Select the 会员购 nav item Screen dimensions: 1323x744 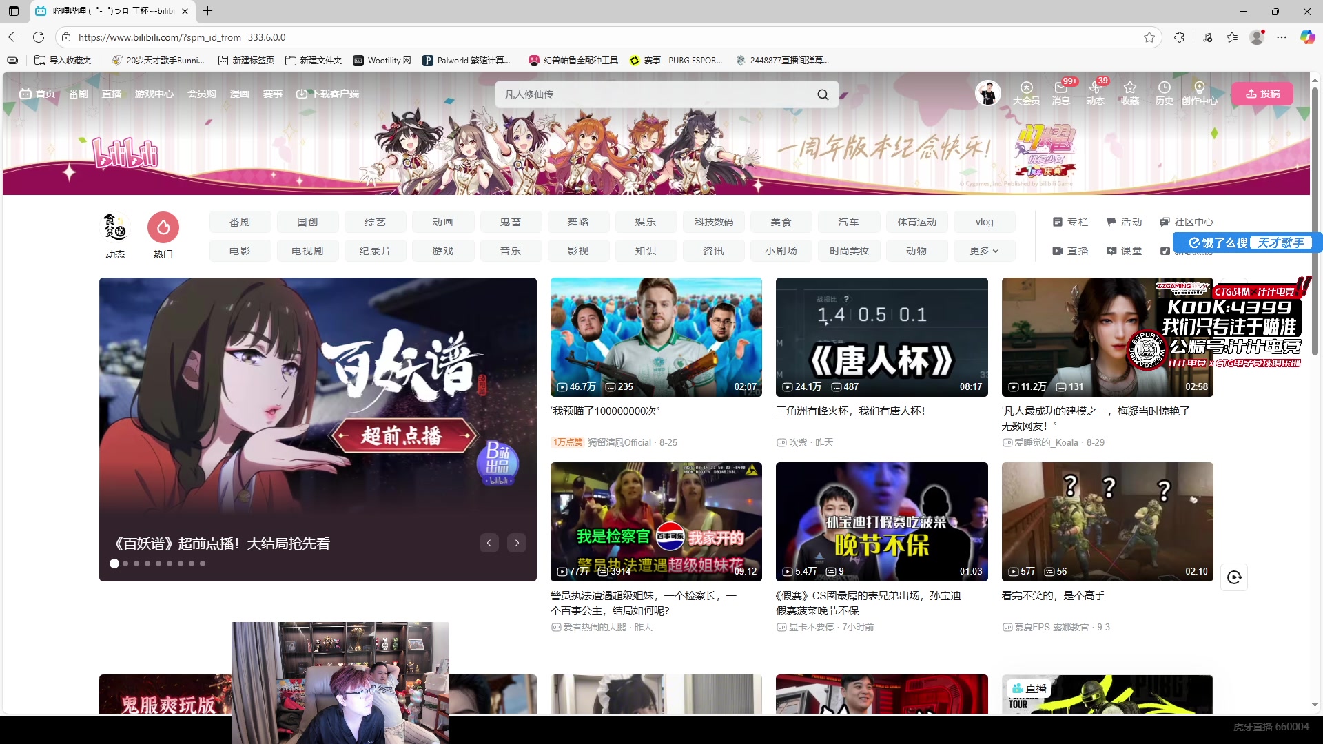click(202, 94)
